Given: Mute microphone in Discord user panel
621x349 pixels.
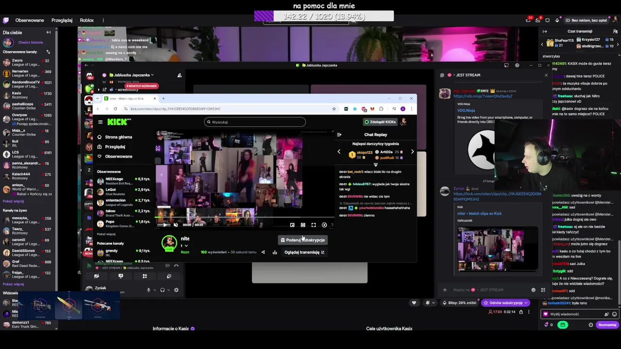Looking at the screenshot, I should coord(149,290).
